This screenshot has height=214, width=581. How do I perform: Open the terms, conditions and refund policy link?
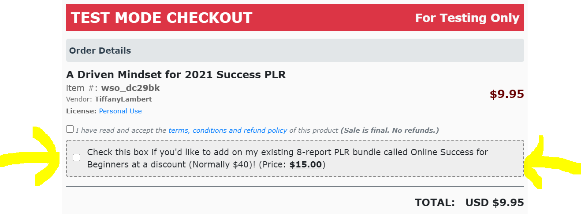pos(227,131)
